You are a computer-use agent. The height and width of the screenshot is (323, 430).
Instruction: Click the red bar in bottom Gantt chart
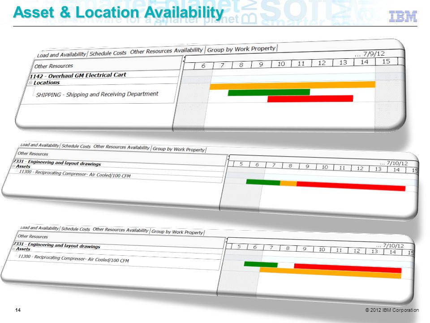tap(348, 268)
